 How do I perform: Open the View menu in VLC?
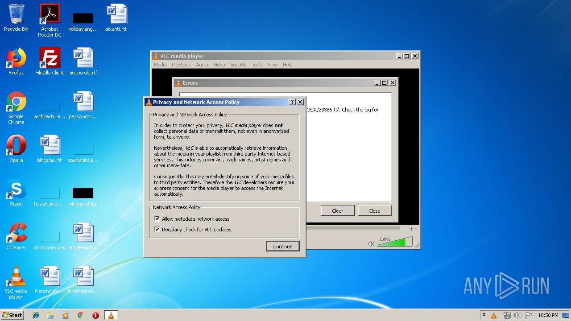[273, 65]
